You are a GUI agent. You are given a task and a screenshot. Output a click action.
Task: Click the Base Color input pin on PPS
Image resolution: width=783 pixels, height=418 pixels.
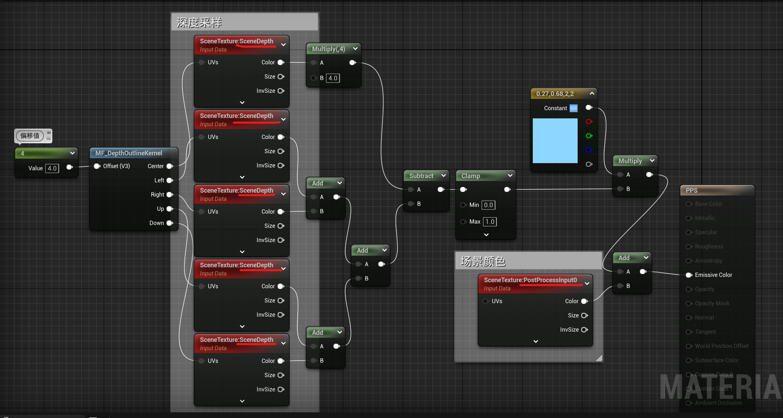click(x=689, y=204)
